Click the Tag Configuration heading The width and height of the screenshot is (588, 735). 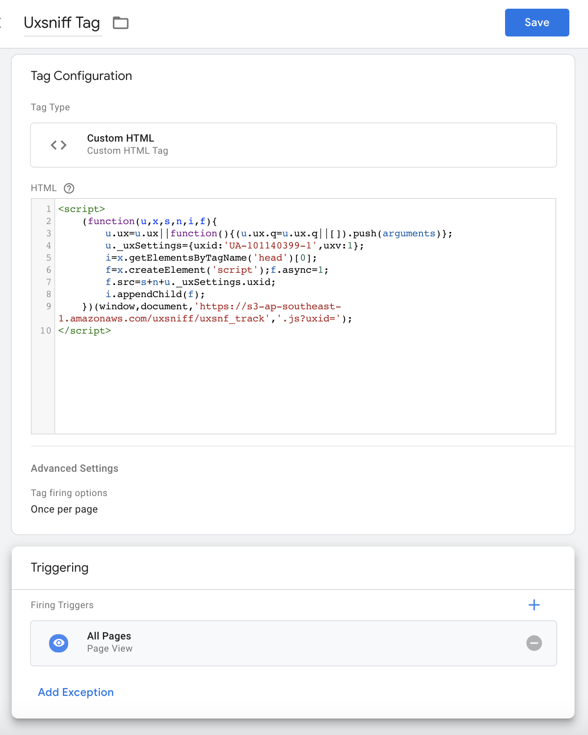81,76
